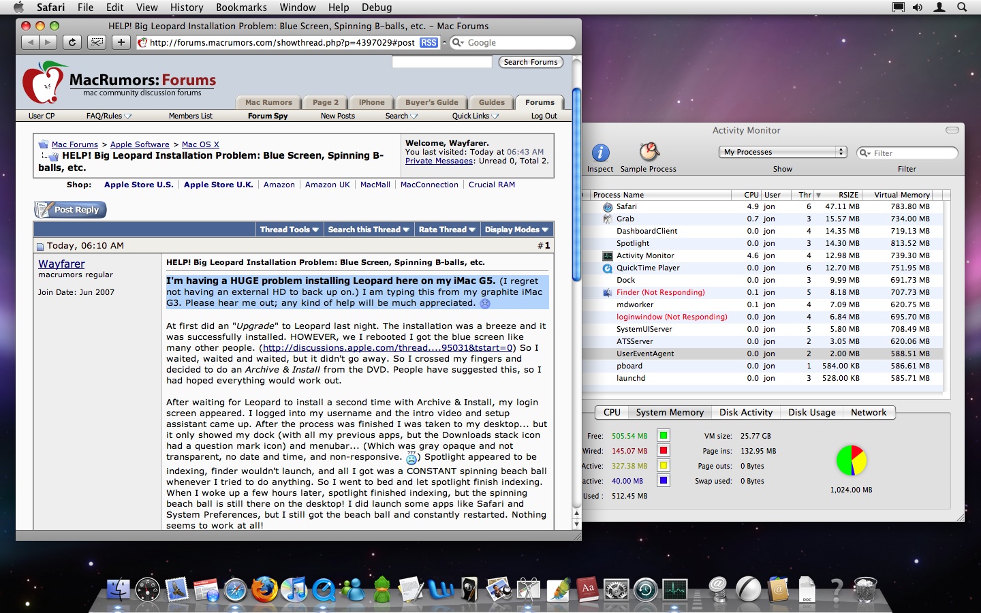Open iTunes from the Dock
The height and width of the screenshot is (613, 981).
294,590
